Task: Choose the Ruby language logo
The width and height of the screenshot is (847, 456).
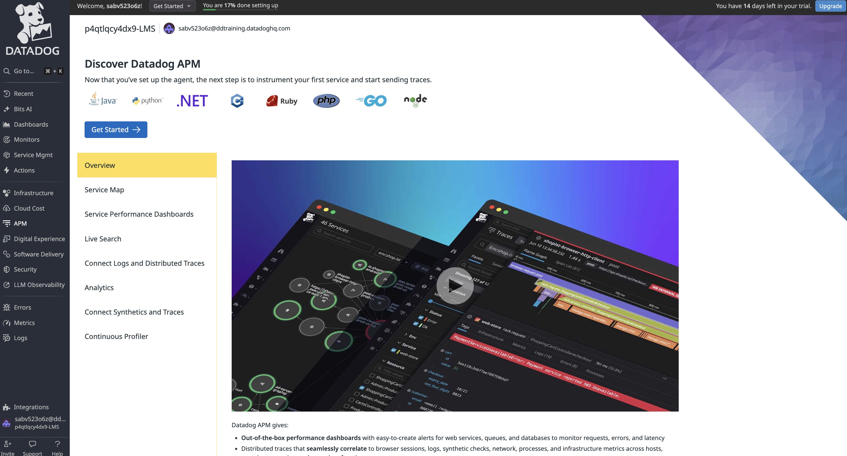Action: click(282, 101)
